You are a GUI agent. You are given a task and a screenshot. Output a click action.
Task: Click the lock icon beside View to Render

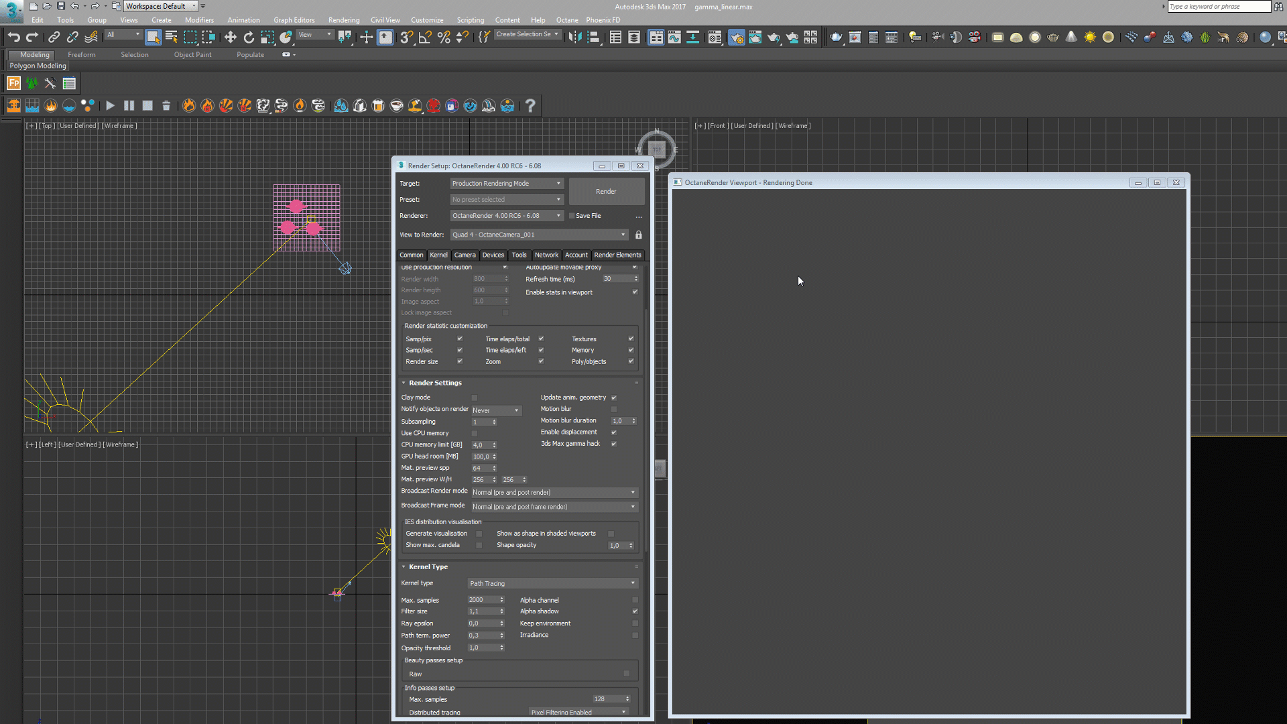[x=638, y=235]
